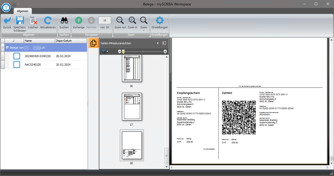This screenshot has height=176, width=334.
Task: Click the mySORBA cube application button
Action: coord(6,7)
